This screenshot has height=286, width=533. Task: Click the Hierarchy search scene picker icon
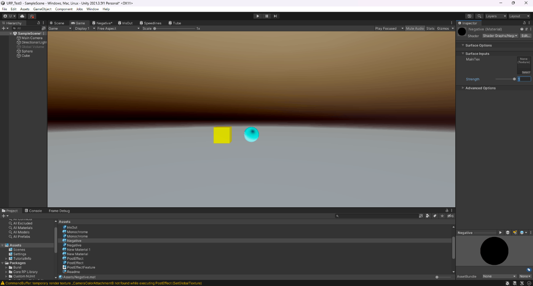click(x=43, y=29)
